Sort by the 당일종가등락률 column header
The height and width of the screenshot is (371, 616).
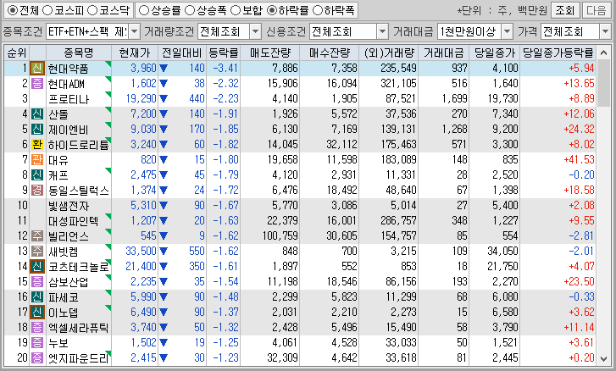558,53
